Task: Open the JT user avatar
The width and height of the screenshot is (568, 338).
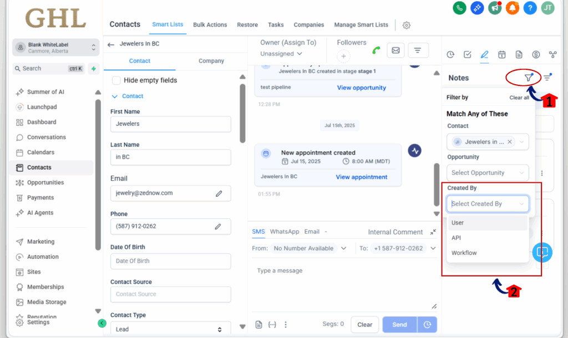Action: click(547, 8)
